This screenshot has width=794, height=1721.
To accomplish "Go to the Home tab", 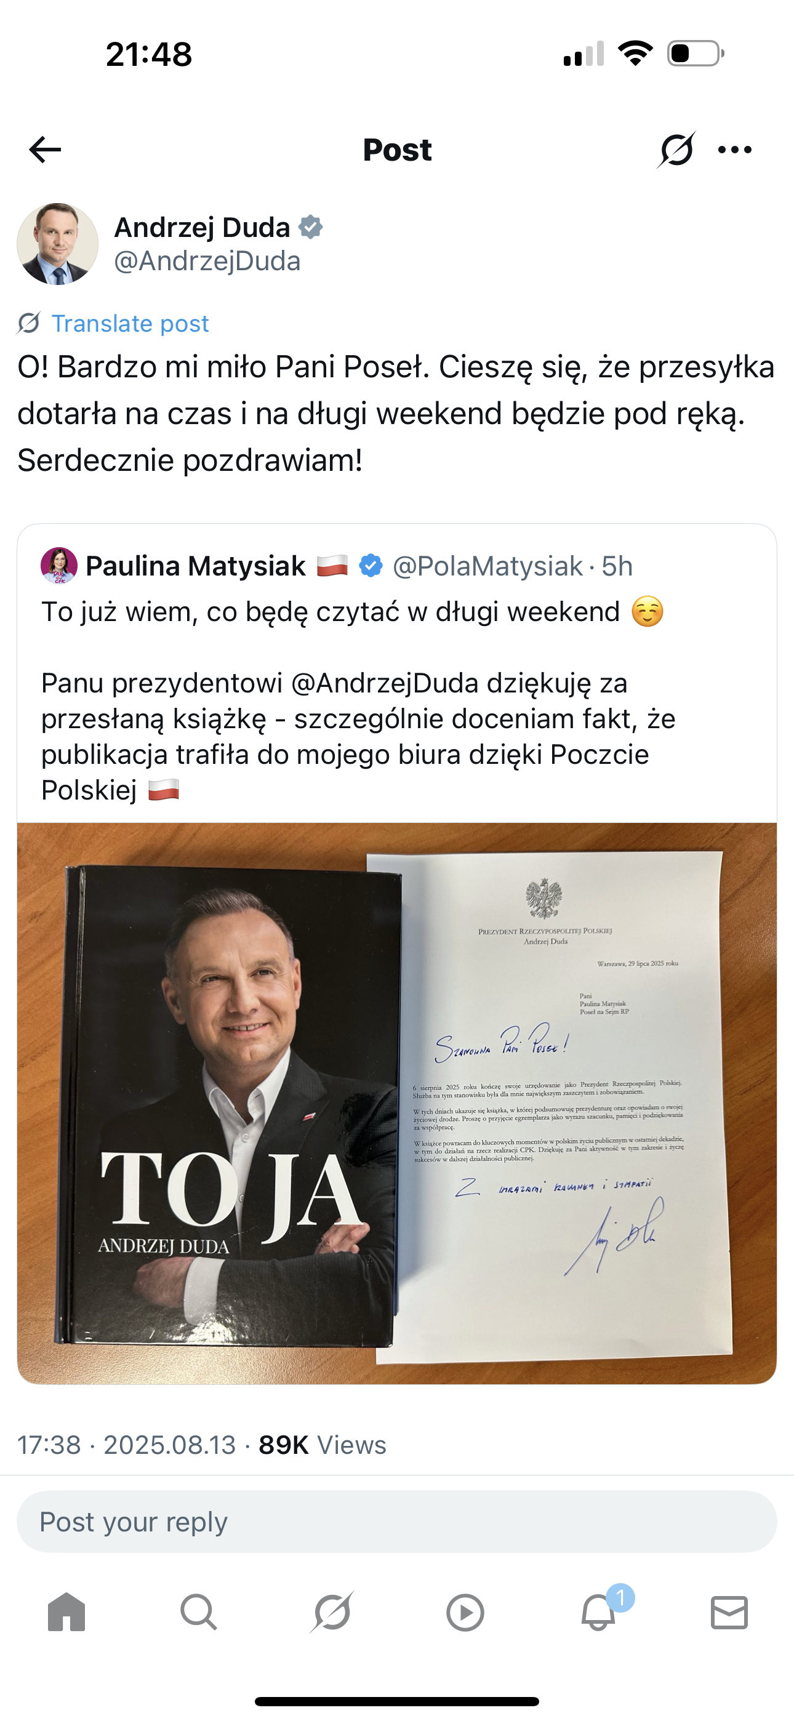I will coord(67,1613).
